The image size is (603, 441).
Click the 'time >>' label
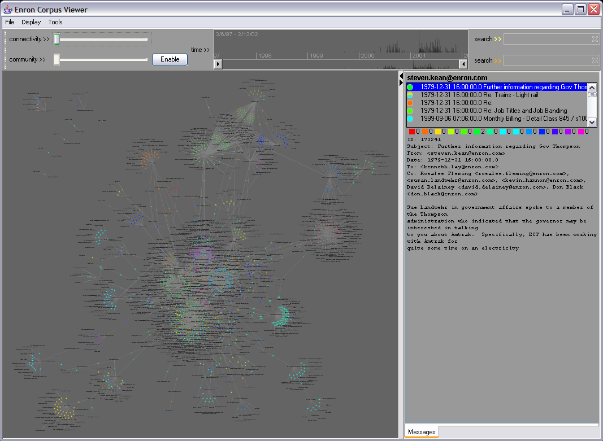(201, 50)
